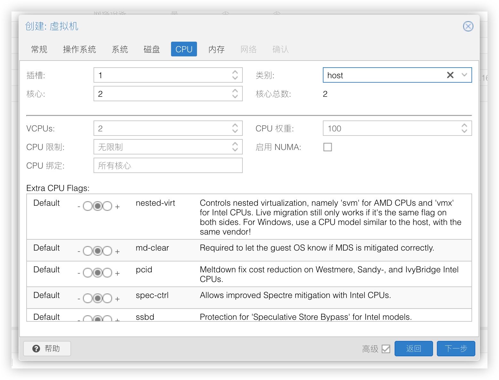Set nested-virt flag to on (+)
Image resolution: width=499 pixels, height=380 pixels.
point(107,206)
